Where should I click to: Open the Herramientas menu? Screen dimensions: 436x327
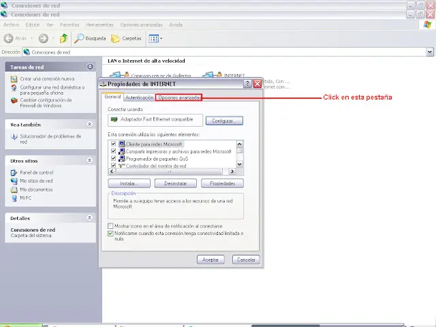[99, 25]
